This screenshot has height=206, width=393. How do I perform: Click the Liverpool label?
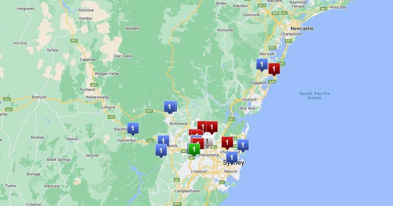pos(199,171)
